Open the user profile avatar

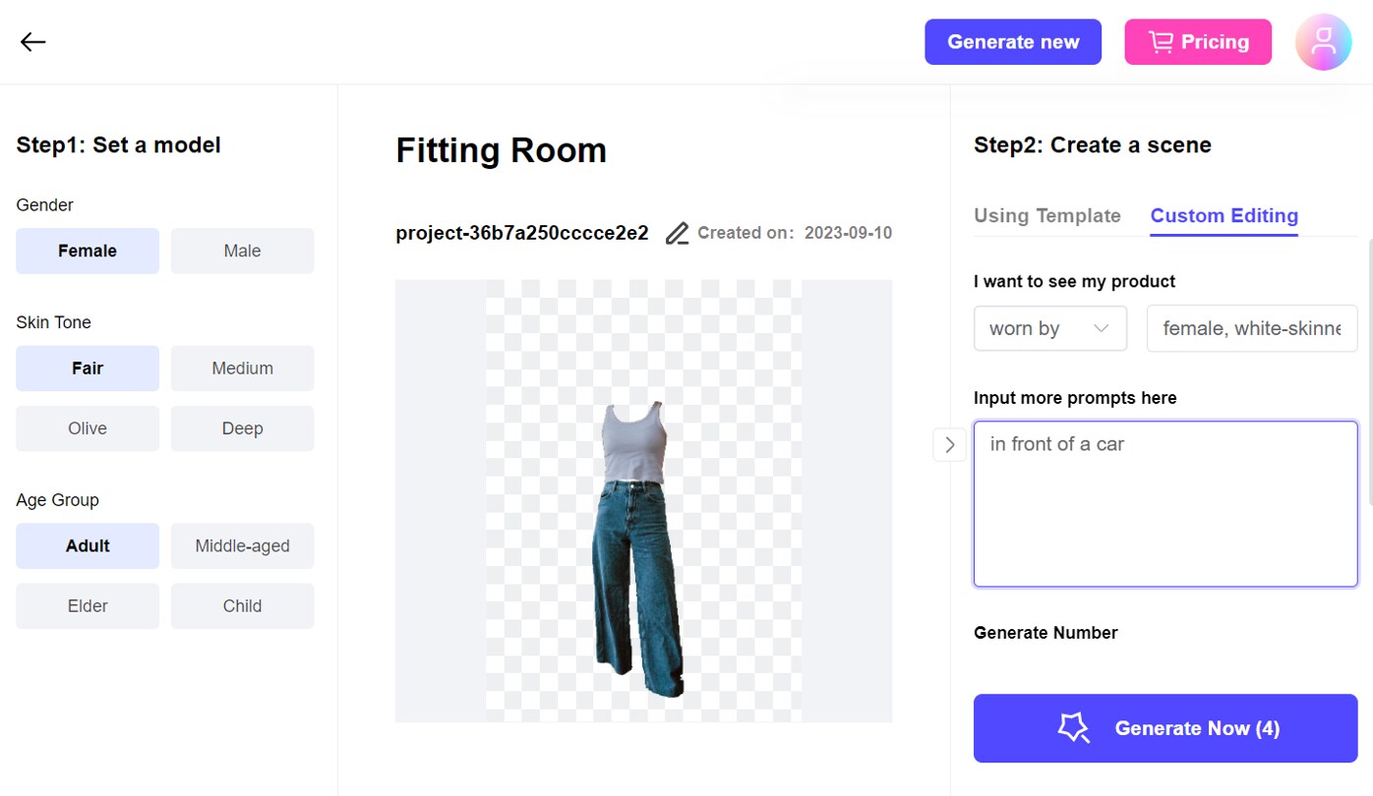coord(1323,42)
